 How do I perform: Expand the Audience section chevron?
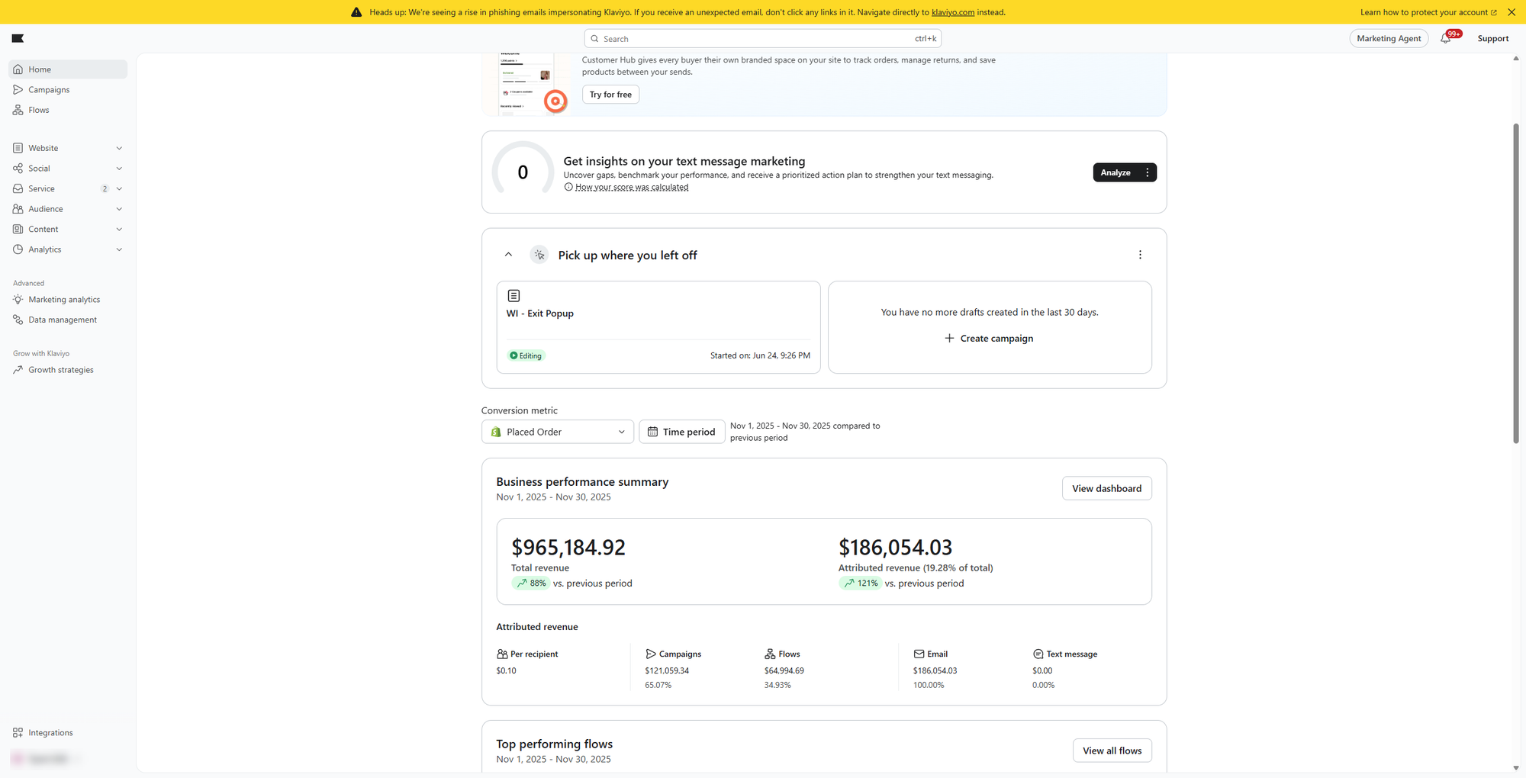[119, 209]
